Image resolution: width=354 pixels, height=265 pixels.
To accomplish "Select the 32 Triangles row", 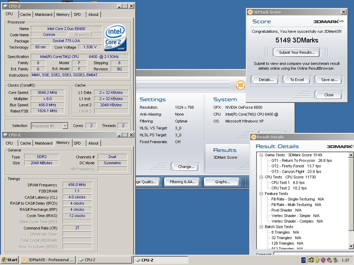I will (286, 238).
